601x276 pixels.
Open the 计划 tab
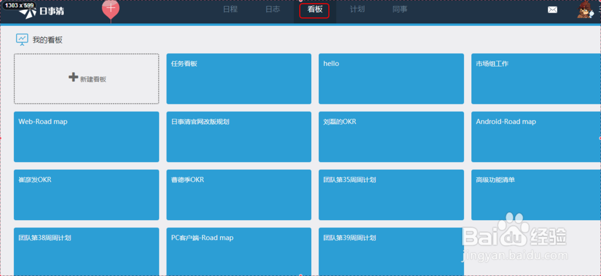coord(357,10)
